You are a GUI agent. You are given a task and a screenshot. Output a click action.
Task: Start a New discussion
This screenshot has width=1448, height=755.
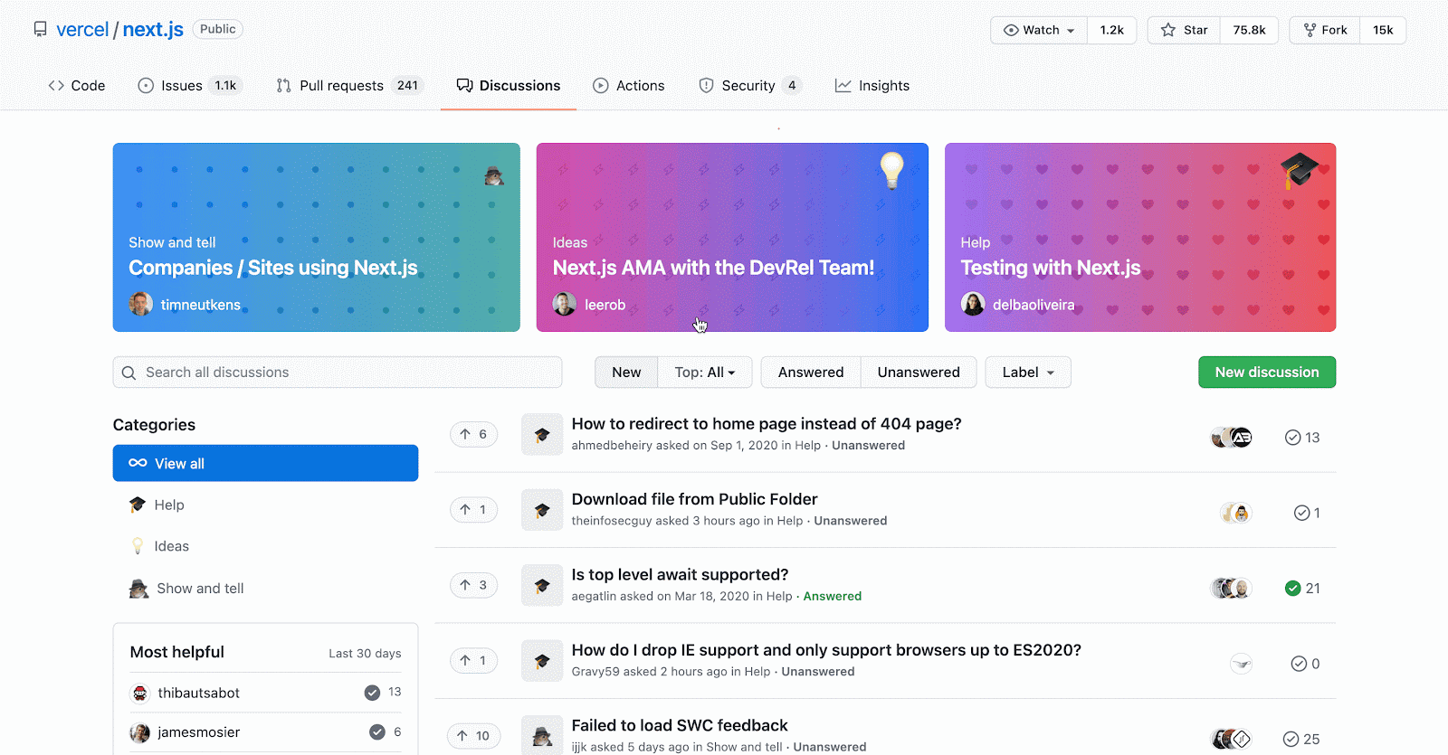1267,373
